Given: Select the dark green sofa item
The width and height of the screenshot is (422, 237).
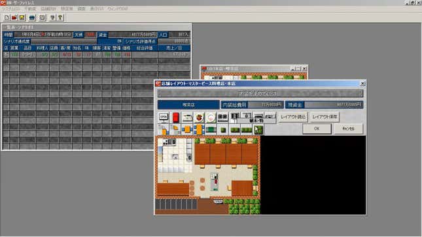Looking at the screenshot, I should 211,129.
